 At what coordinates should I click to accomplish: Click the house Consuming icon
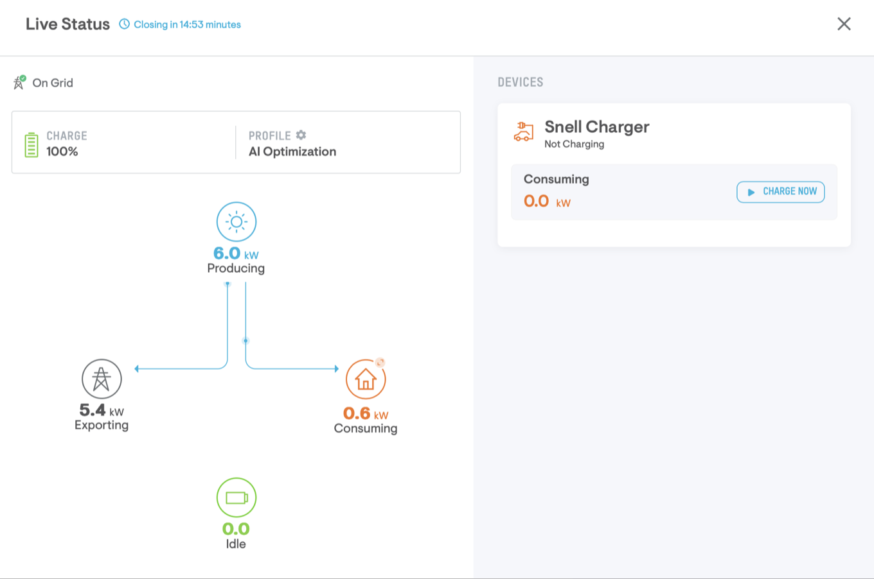(365, 379)
